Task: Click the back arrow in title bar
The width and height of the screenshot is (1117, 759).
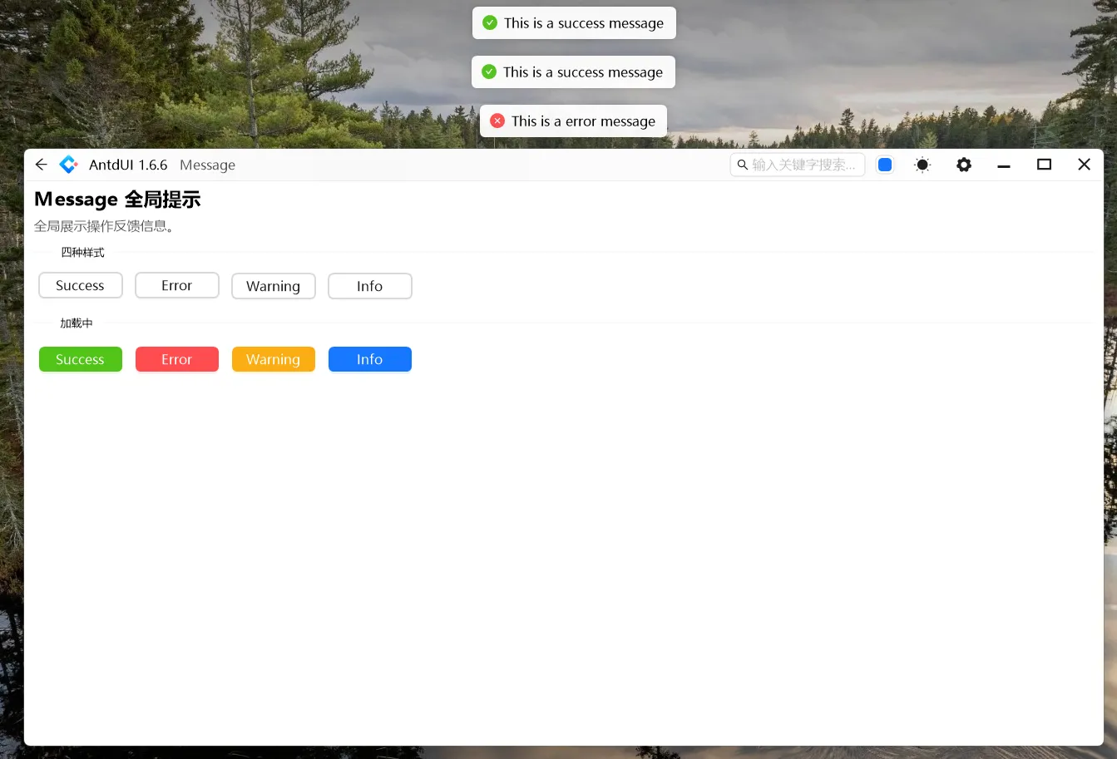Action: [x=41, y=165]
